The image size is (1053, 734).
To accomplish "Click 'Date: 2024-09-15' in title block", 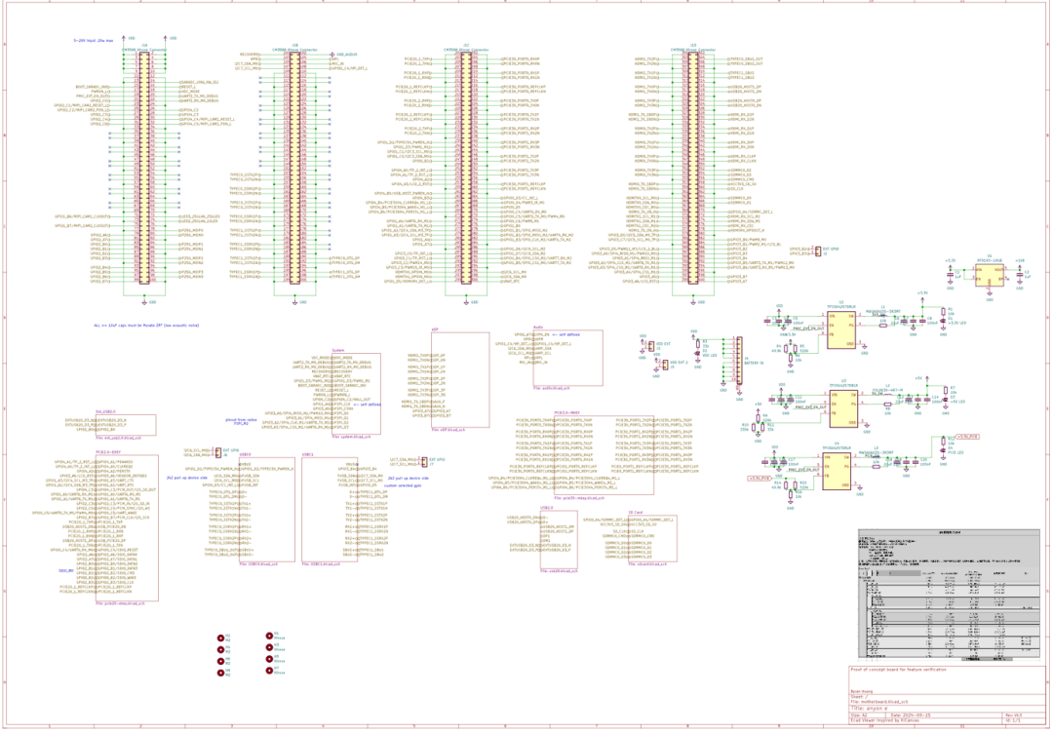I will (910, 715).
